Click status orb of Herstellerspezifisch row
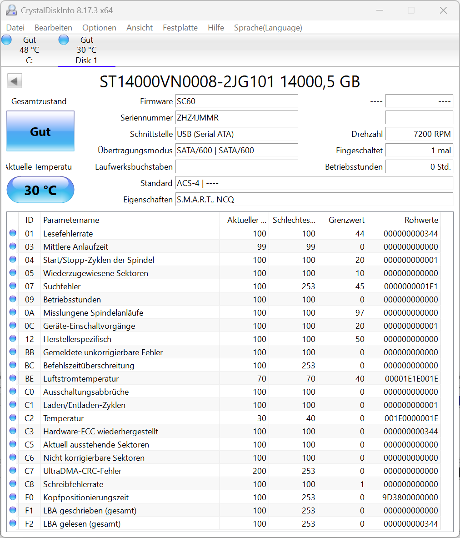 point(13,339)
